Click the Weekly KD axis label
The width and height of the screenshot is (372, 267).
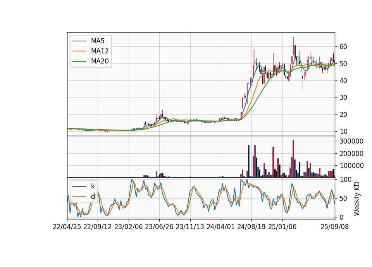[356, 199]
